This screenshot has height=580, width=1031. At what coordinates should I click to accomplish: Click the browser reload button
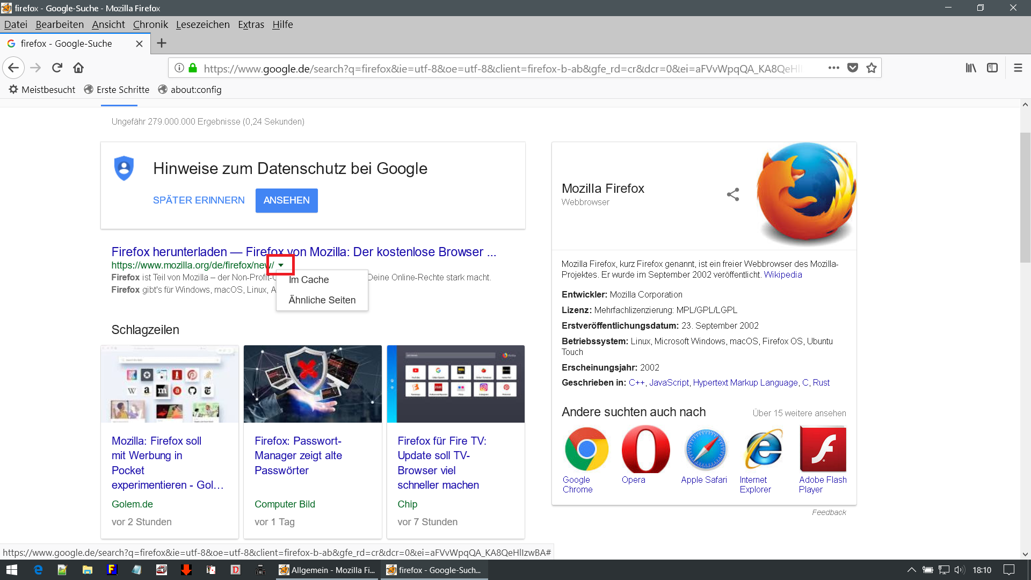click(x=57, y=68)
